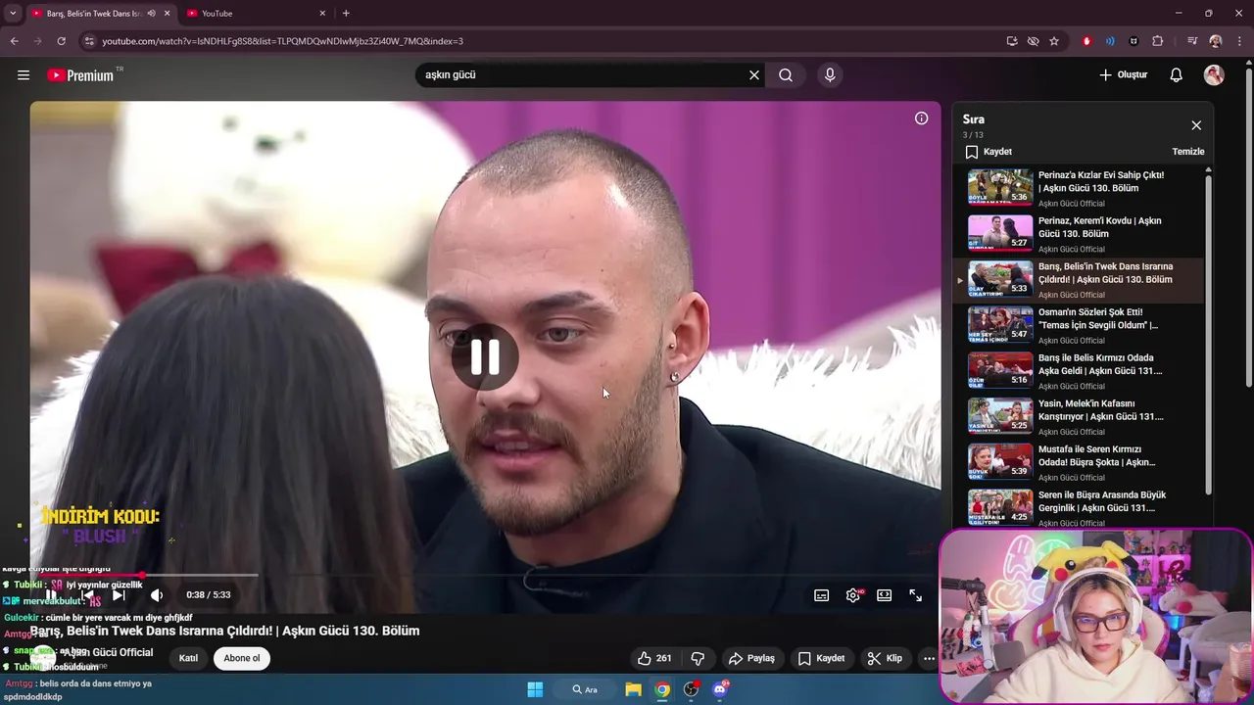Image resolution: width=1254 pixels, height=705 pixels.
Task: Save the queue with Kaydet bookmark
Action: tap(989, 152)
